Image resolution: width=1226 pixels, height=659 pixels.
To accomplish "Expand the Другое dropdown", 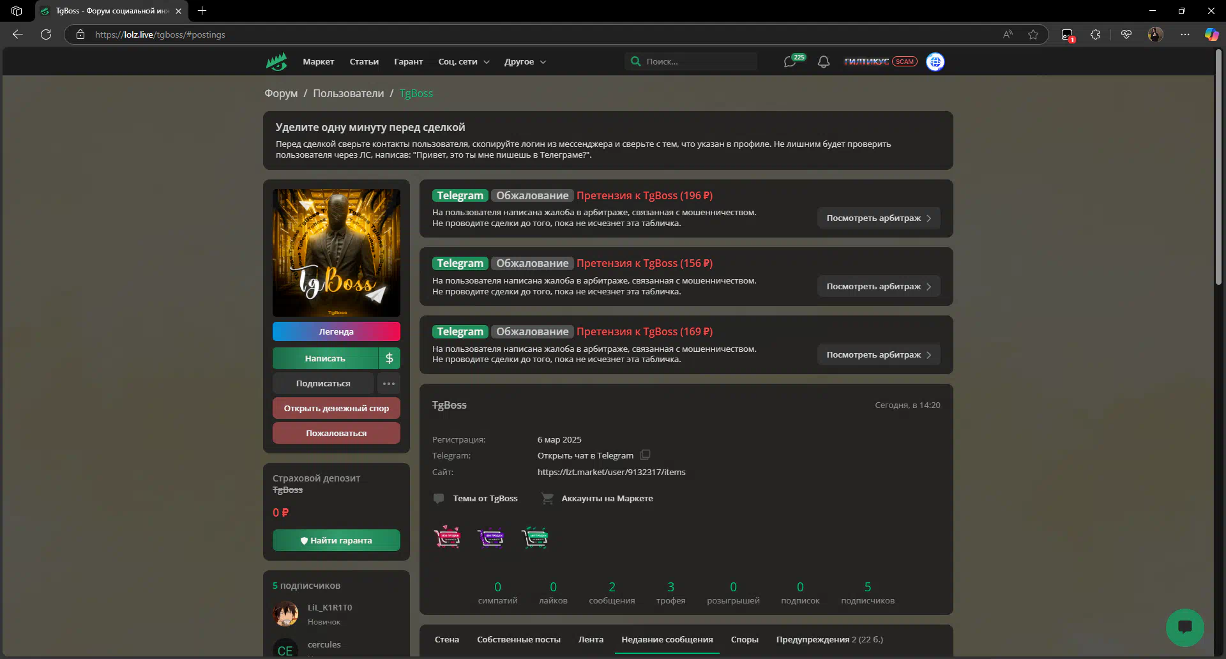I will tap(525, 62).
